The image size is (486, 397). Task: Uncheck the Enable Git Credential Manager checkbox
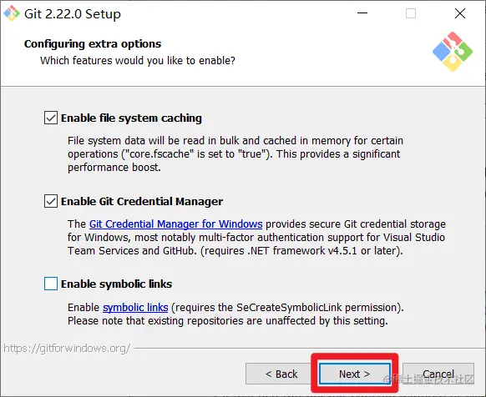pos(51,201)
